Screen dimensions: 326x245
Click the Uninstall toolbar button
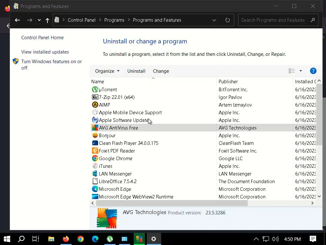tap(136, 71)
